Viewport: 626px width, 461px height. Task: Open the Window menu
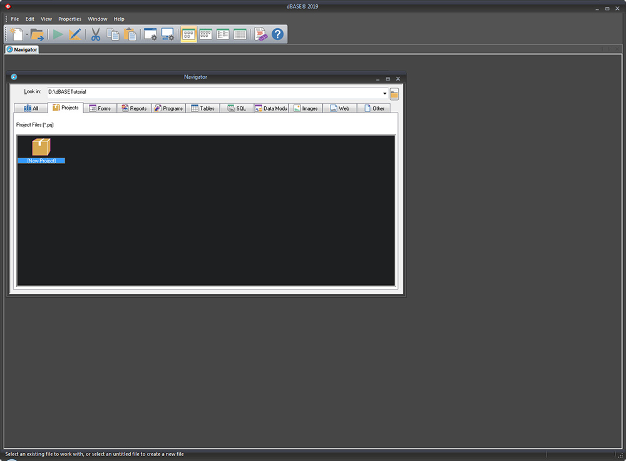click(98, 19)
